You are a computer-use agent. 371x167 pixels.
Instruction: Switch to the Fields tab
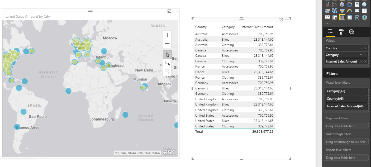pyautogui.click(x=331, y=32)
